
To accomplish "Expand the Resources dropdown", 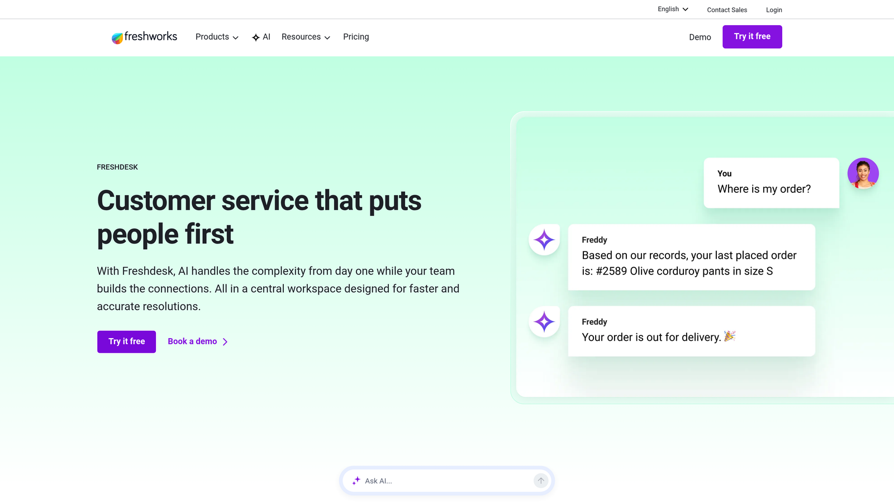I will (x=302, y=37).
